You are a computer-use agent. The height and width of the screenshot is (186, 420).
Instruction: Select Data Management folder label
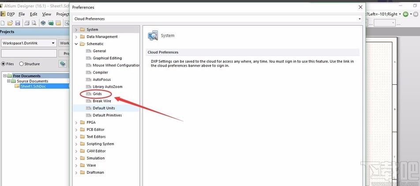coord(102,37)
